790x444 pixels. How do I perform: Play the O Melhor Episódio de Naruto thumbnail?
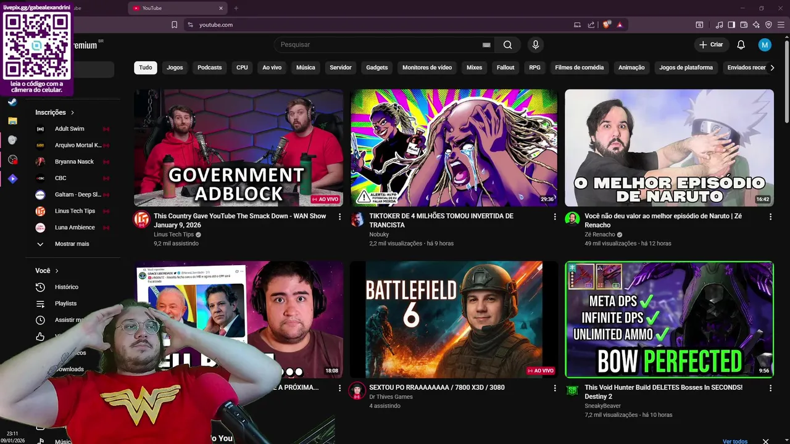click(669, 148)
